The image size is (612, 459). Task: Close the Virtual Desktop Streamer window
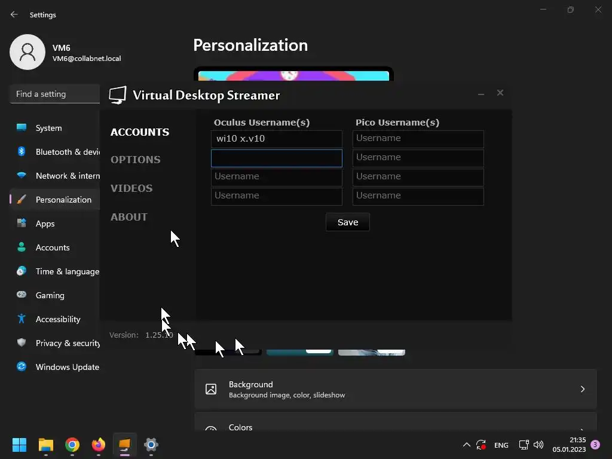[x=500, y=93]
